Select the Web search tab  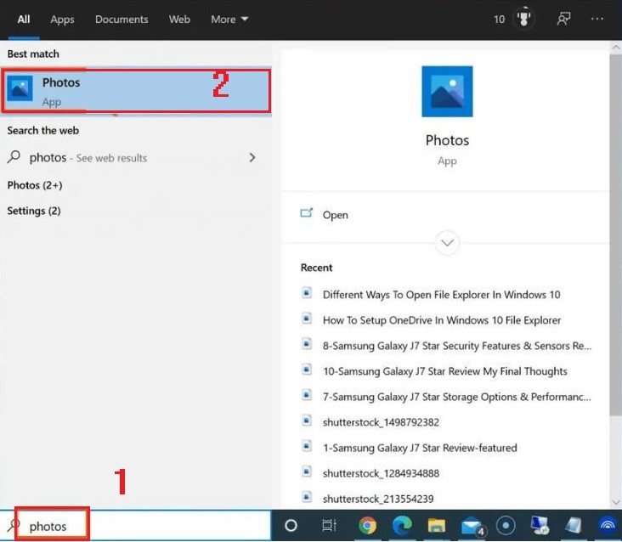[179, 19]
